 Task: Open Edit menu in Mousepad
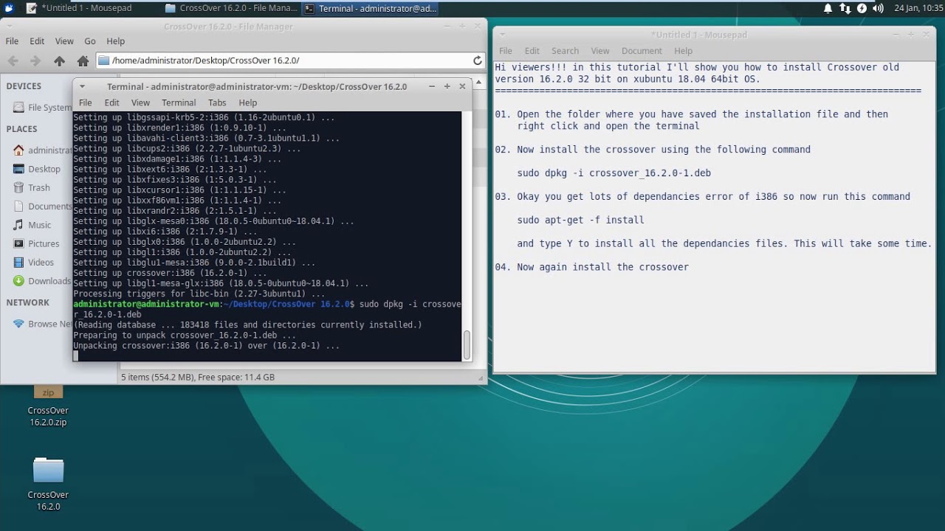point(532,51)
